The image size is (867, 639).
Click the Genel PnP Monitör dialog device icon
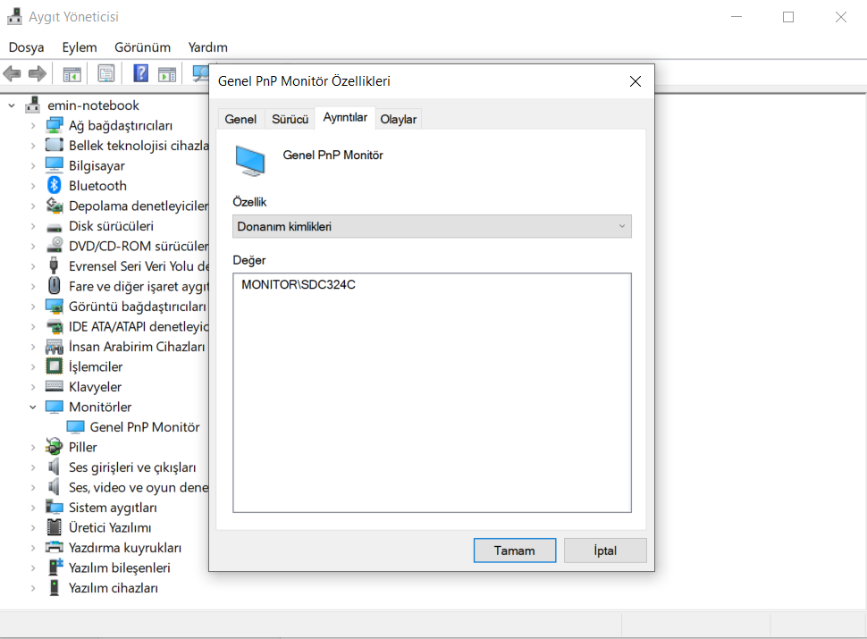tap(250, 161)
